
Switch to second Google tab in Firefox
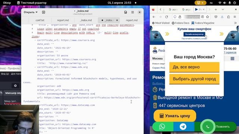(187, 10)
